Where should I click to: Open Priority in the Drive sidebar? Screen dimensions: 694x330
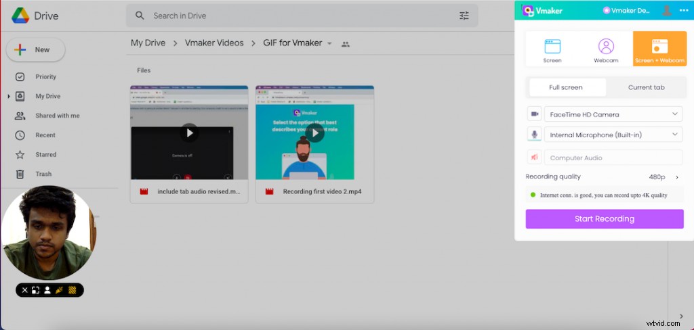click(45, 77)
